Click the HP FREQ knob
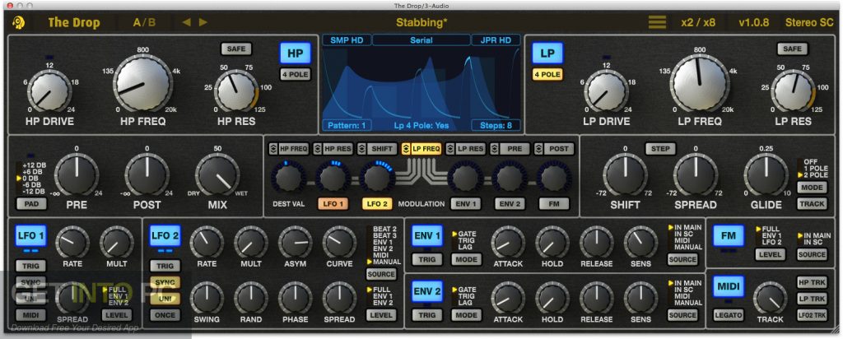Screen dimensions: 843x339 (x=143, y=85)
